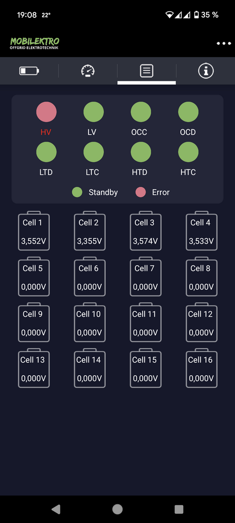The image size is (235, 523).
Task: Tap the Cell 16 battery icon
Action: point(201,368)
